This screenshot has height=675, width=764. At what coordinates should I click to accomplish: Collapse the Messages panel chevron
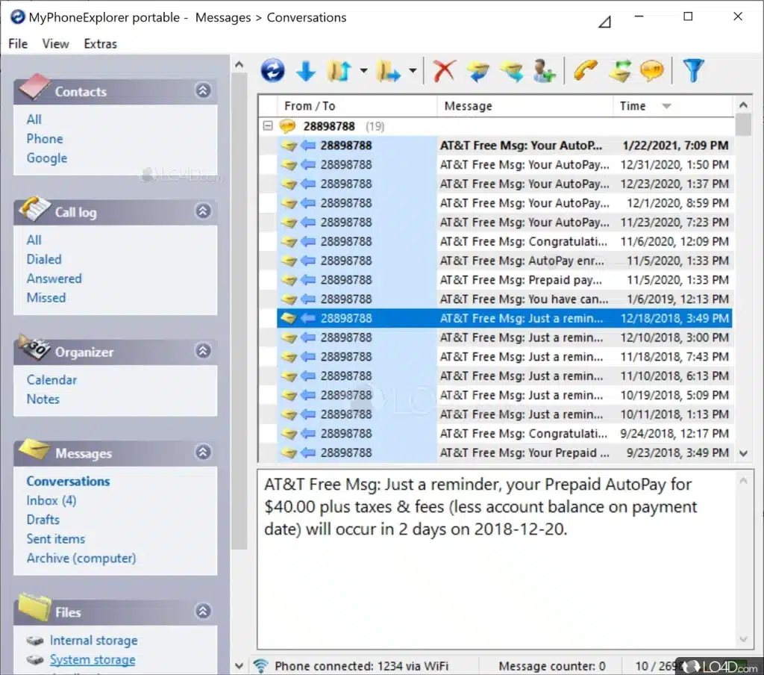click(203, 452)
